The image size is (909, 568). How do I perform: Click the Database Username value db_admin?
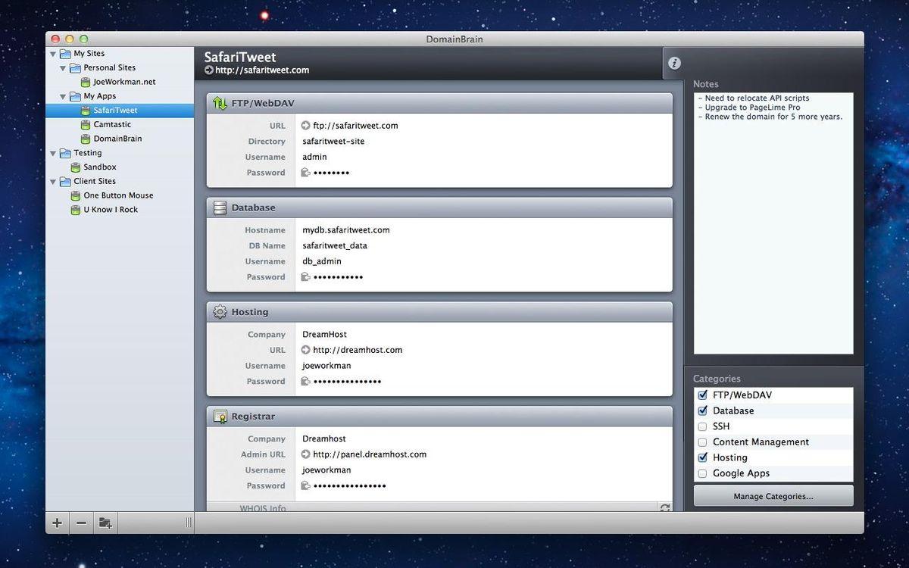pos(322,261)
